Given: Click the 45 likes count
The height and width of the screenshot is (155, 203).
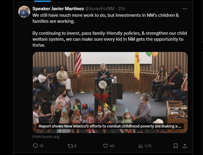Looking at the screenshot, I should click(x=112, y=146).
